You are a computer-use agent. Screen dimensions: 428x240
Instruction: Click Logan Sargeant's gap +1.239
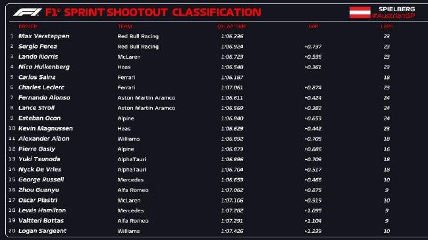313,231
